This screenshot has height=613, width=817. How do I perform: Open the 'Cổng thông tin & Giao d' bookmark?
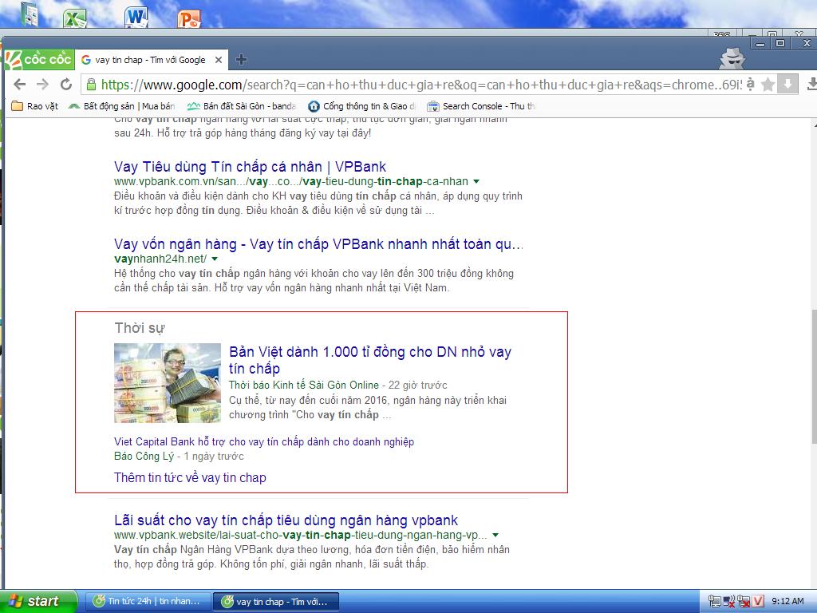pos(361,106)
